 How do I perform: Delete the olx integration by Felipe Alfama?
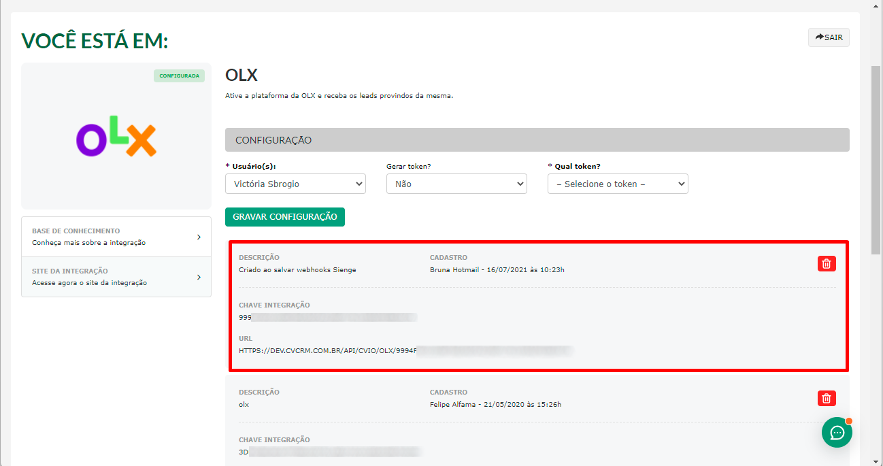pos(827,399)
